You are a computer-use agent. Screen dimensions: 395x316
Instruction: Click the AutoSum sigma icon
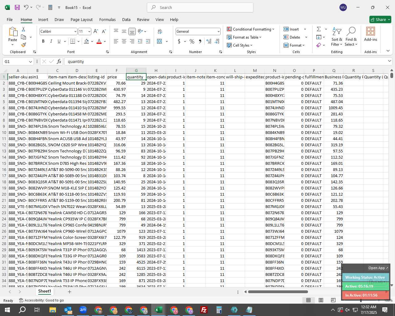point(319,29)
